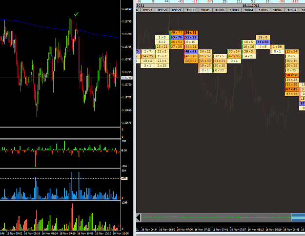Click the footprint cell 26 x 51

point(177,42)
